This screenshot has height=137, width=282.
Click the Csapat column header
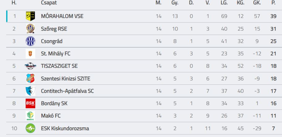pos(49,3)
